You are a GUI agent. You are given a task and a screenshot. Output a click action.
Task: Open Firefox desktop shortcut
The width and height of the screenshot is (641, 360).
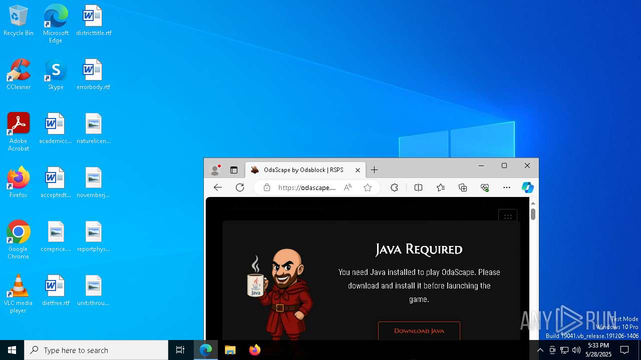(x=19, y=183)
